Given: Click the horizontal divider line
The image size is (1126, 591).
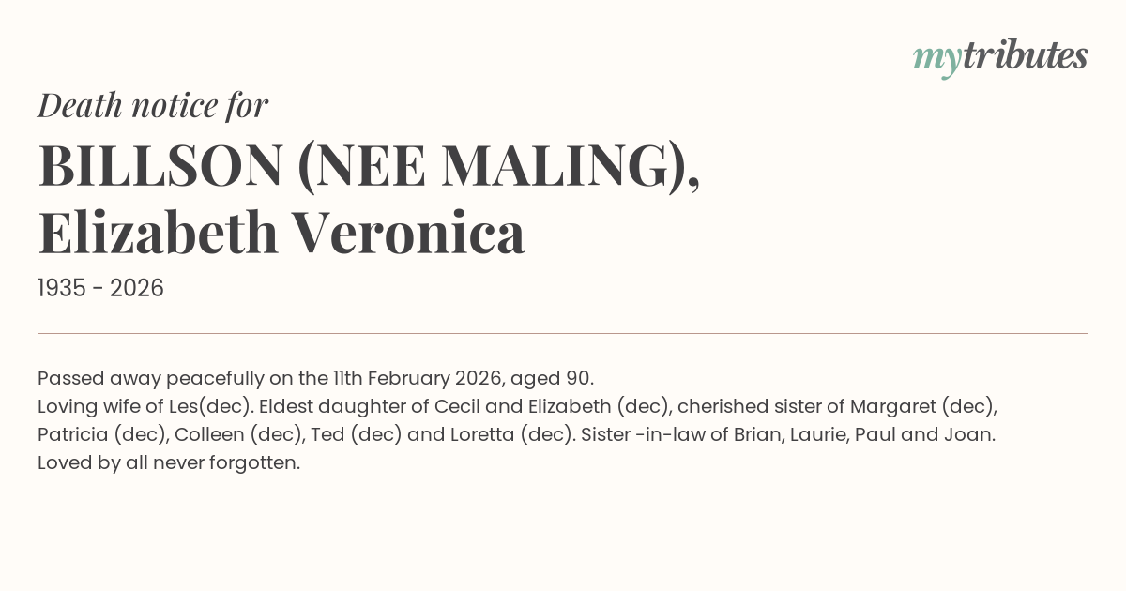Looking at the screenshot, I should point(563,333).
